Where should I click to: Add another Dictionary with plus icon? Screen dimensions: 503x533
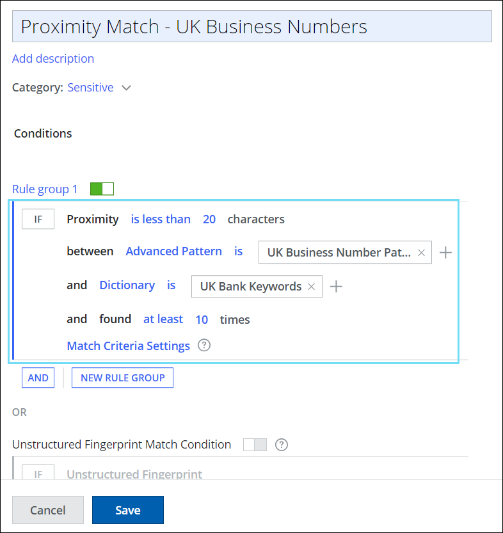click(336, 287)
